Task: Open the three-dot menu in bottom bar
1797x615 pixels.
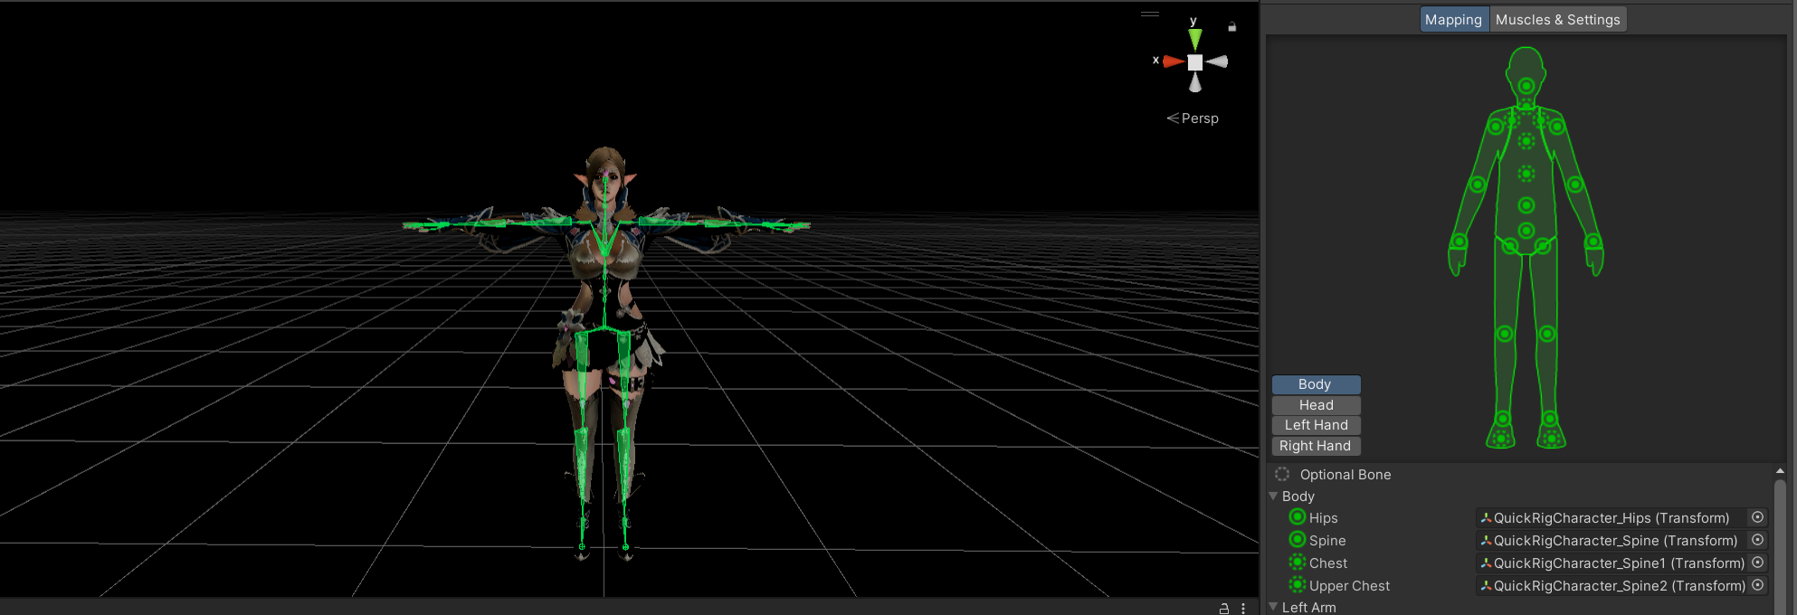Action: (1243, 608)
